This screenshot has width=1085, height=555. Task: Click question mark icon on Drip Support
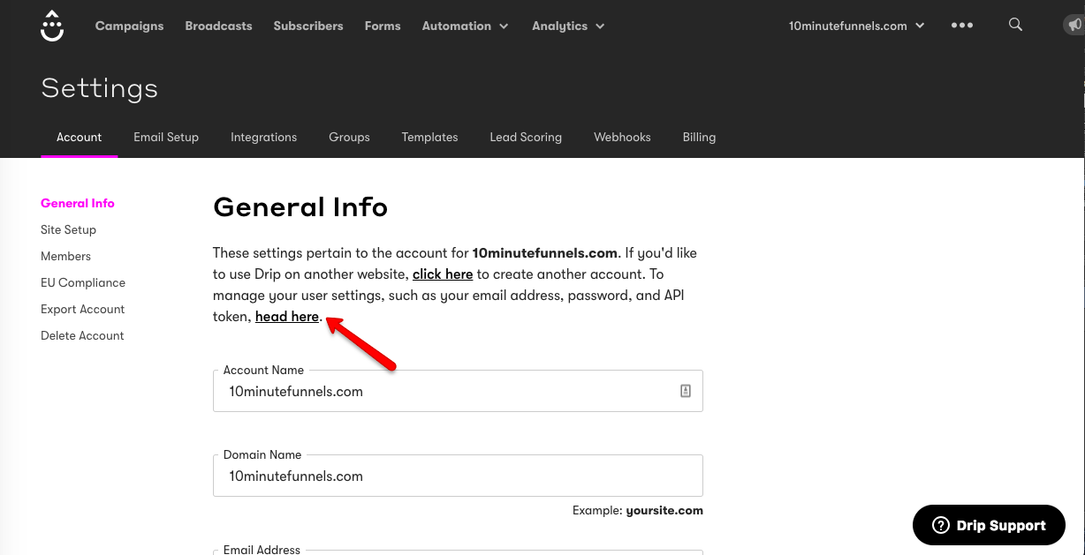point(941,526)
